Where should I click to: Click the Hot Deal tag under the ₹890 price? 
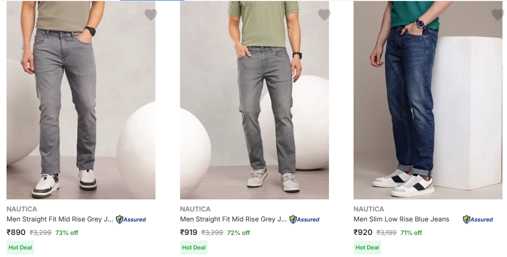[20, 247]
